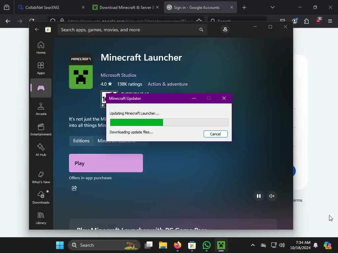Viewport: 338px width, 253px height.
Task: Open Action & adventure category link
Action: click(167, 84)
